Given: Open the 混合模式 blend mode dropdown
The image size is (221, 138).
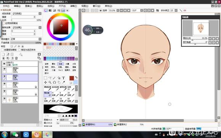Looking at the screenshot, I should point(40,39).
